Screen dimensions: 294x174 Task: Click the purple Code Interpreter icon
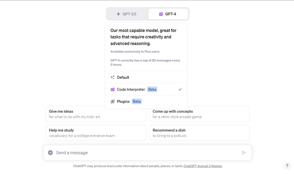(112, 89)
